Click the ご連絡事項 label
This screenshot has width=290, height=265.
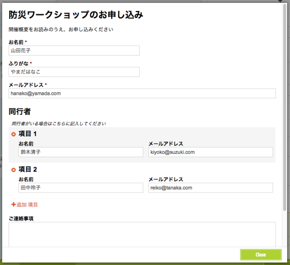coord(21,219)
